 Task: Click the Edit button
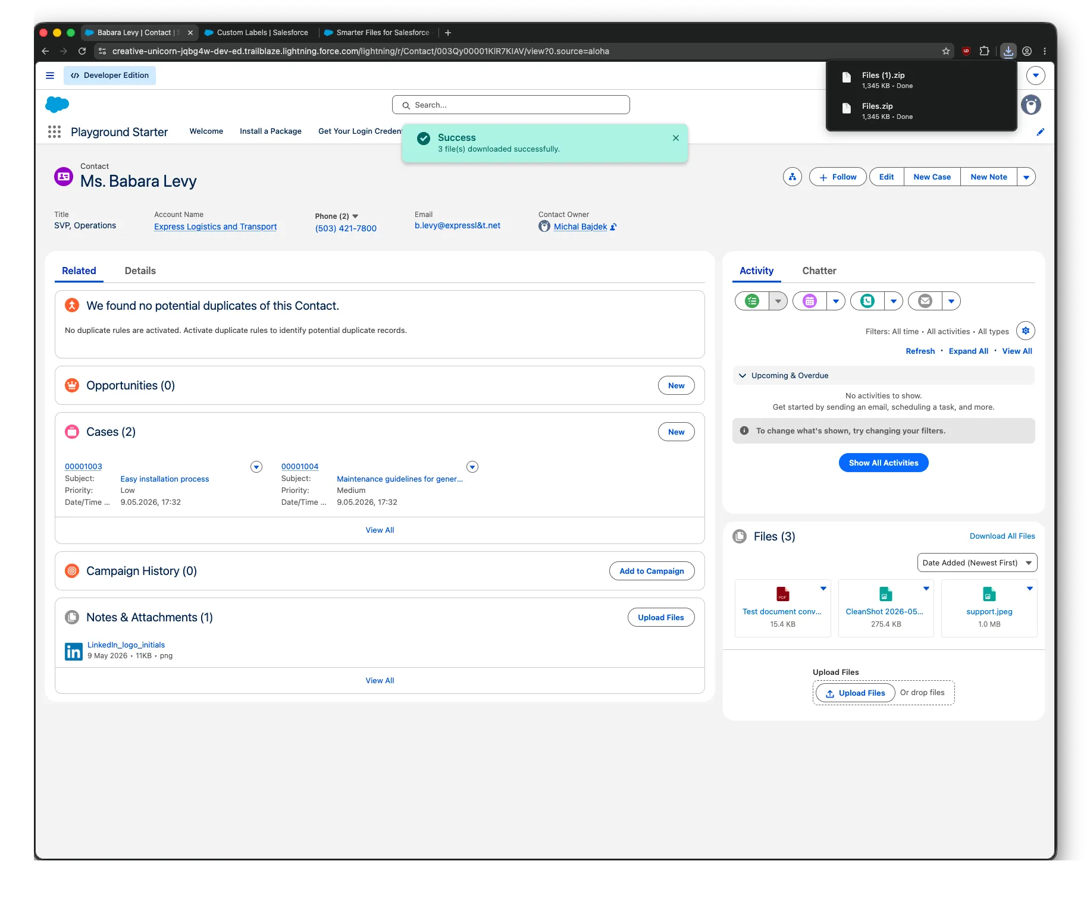point(886,177)
